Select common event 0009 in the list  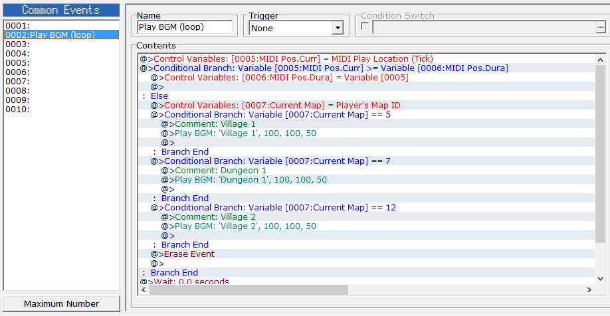[x=61, y=100]
